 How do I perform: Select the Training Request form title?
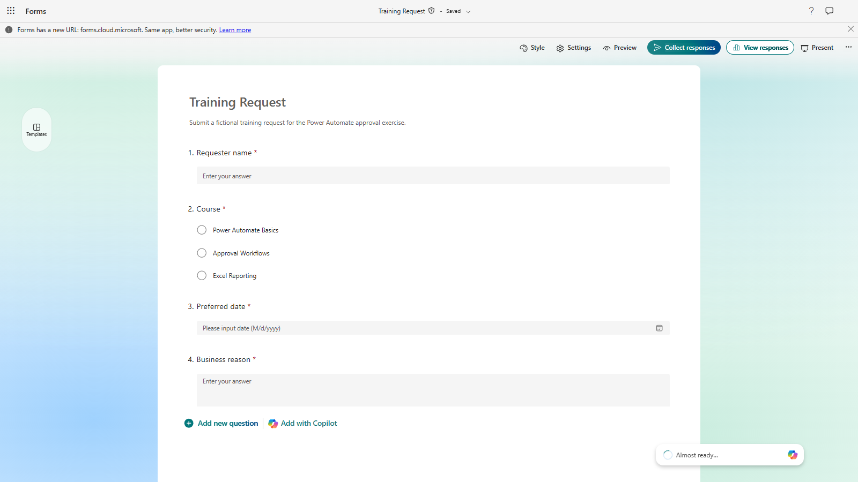tap(238, 102)
